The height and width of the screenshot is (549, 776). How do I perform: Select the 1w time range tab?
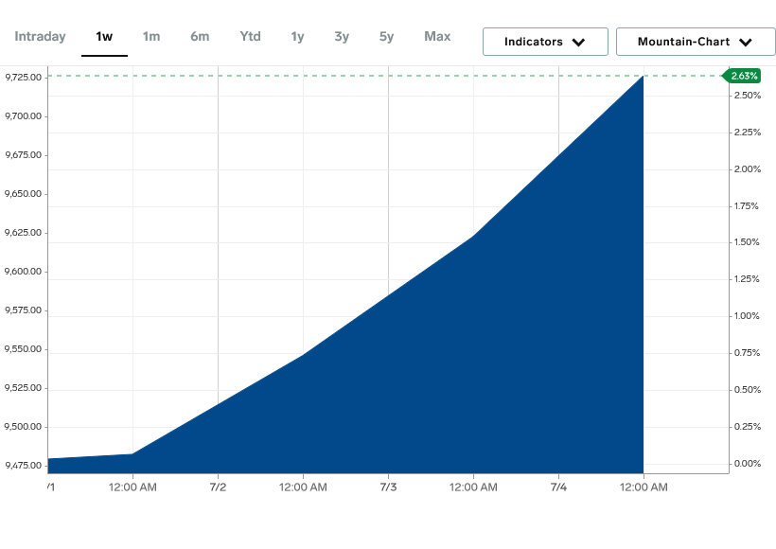pos(104,37)
